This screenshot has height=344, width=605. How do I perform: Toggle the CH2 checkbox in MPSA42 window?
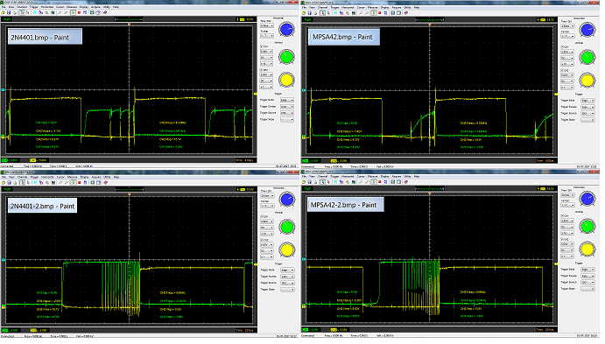(x=561, y=71)
